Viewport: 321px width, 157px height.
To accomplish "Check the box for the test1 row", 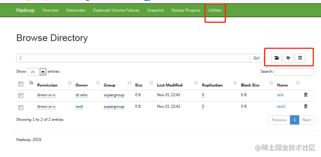I will point(21,107).
